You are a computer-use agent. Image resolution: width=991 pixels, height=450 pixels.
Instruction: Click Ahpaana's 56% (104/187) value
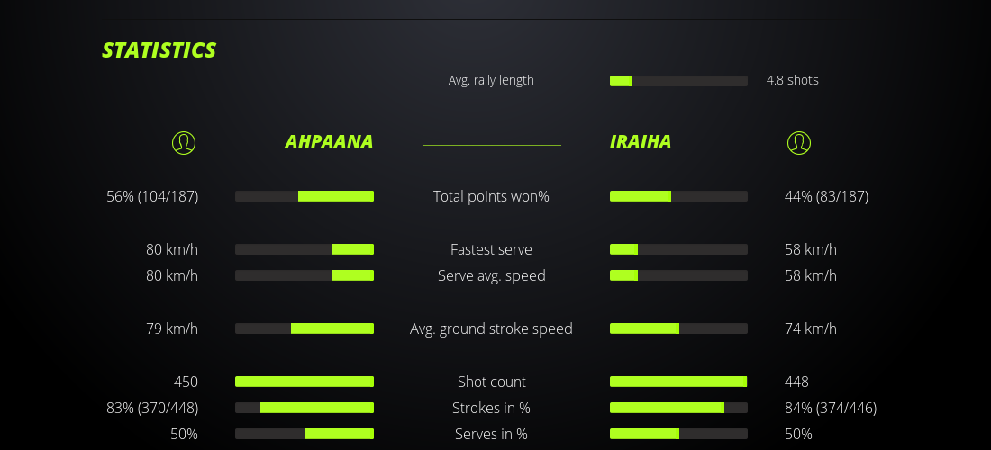point(152,196)
